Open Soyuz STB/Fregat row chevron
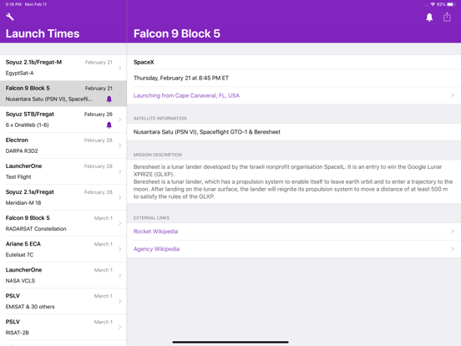461x346 pixels. (x=120, y=120)
